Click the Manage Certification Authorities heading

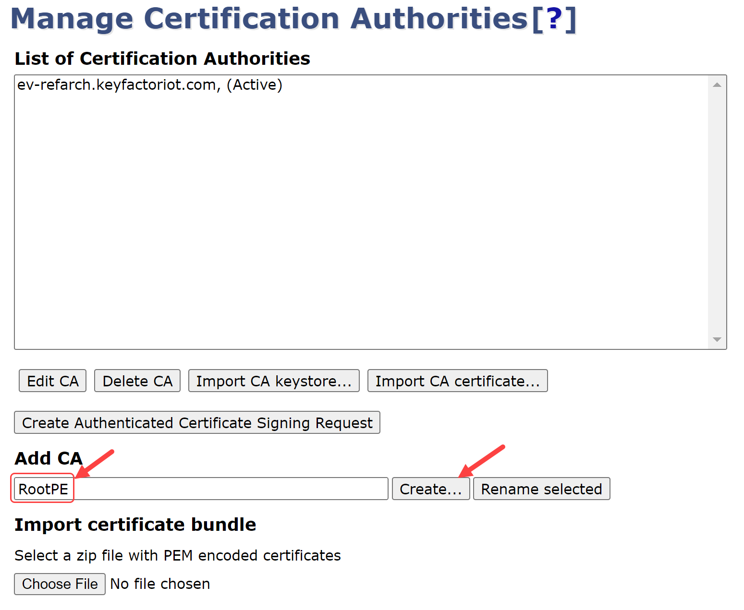tap(269, 19)
